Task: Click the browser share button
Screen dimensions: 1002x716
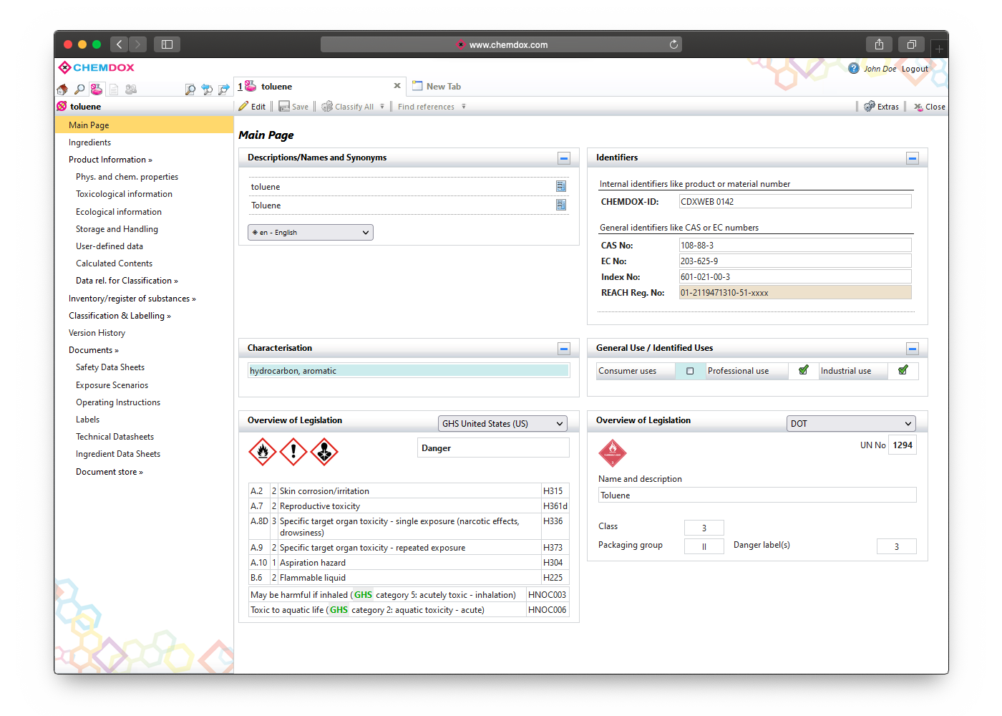Action: (879, 44)
